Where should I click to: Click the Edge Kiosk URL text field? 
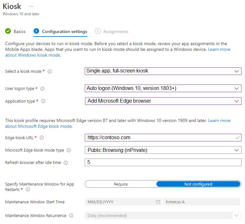pyautogui.click(x=159, y=138)
